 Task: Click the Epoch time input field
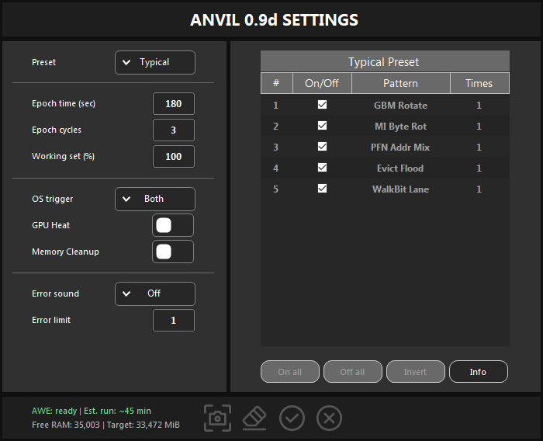pyautogui.click(x=174, y=104)
